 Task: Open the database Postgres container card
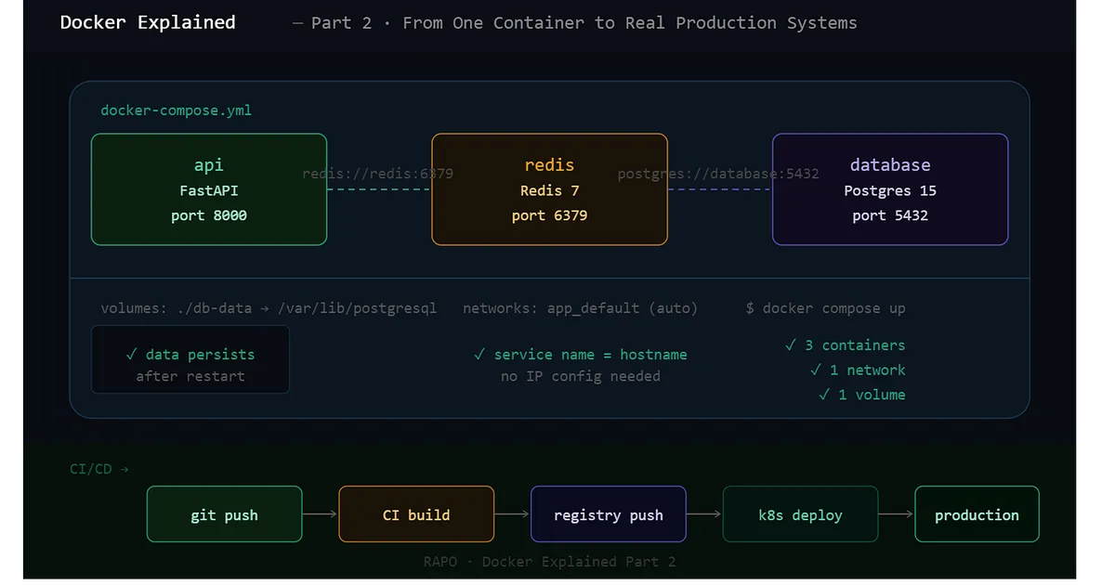click(889, 189)
